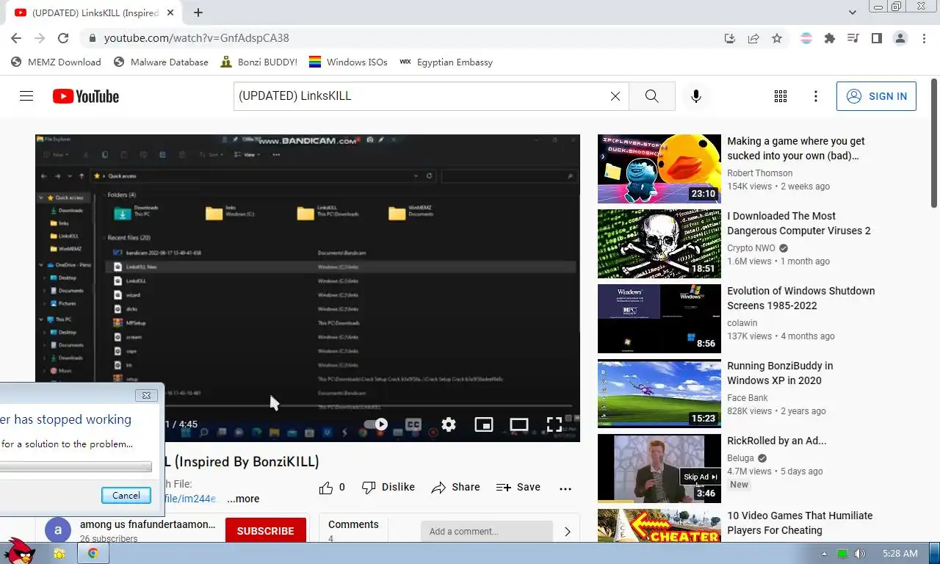Run the search with the magnifier button
The width and height of the screenshot is (940, 564).
[651, 96]
